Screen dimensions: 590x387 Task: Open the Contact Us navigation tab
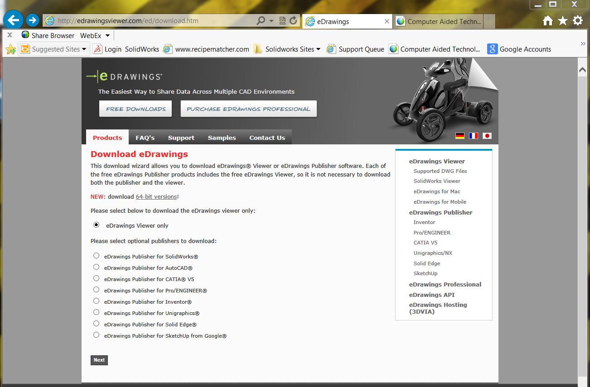267,138
